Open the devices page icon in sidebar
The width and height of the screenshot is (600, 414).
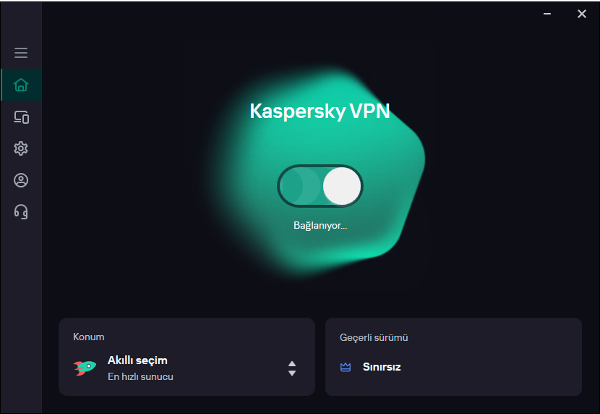[x=21, y=117]
